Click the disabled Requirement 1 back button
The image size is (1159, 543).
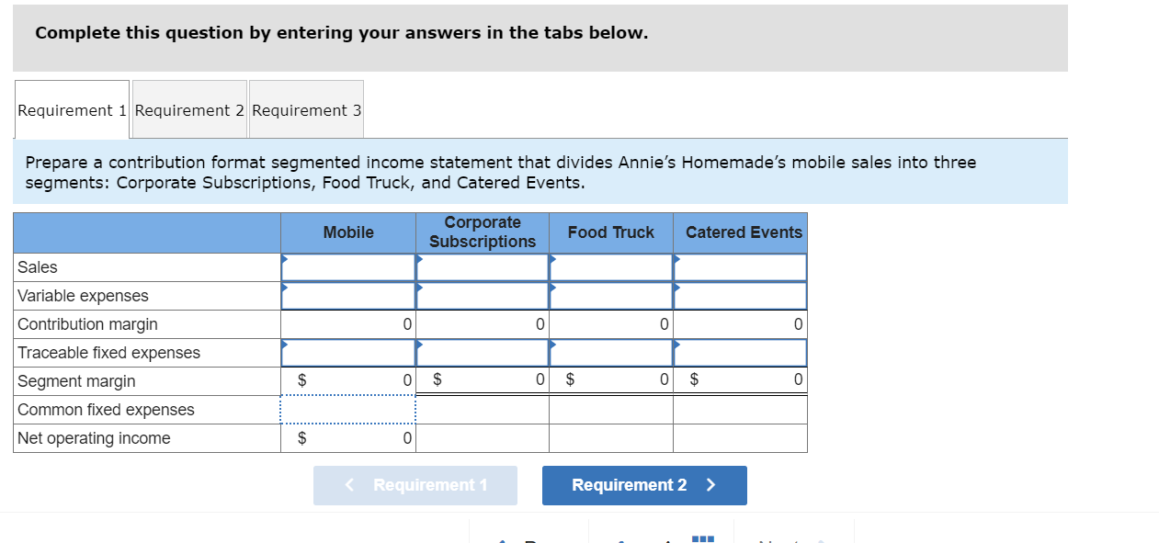415,485
